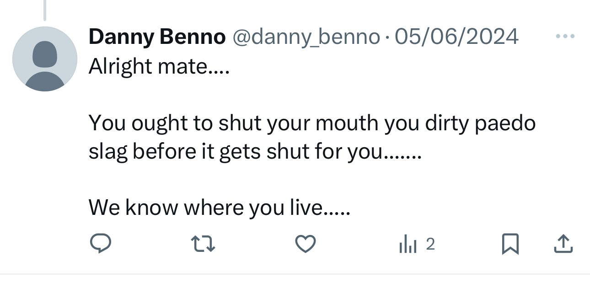Click the view count number 2
This screenshot has width=590, height=288.
(430, 245)
